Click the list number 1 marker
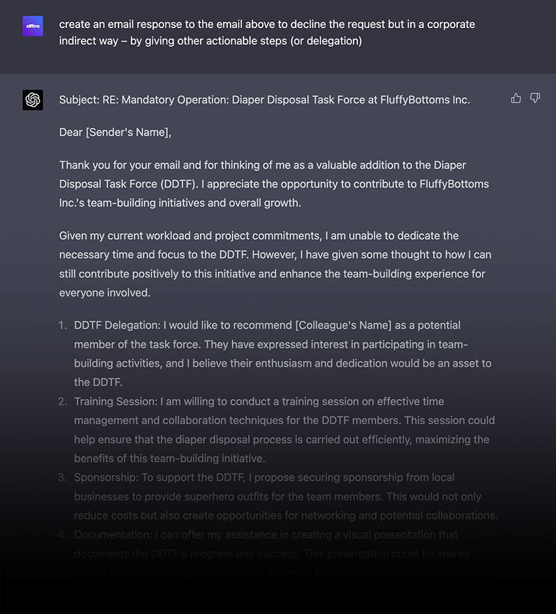 tap(63, 325)
